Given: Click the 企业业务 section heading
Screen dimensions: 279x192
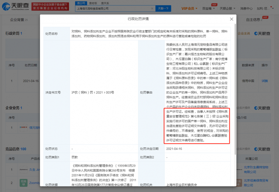Looking at the screenshot, I should (14, 108).
